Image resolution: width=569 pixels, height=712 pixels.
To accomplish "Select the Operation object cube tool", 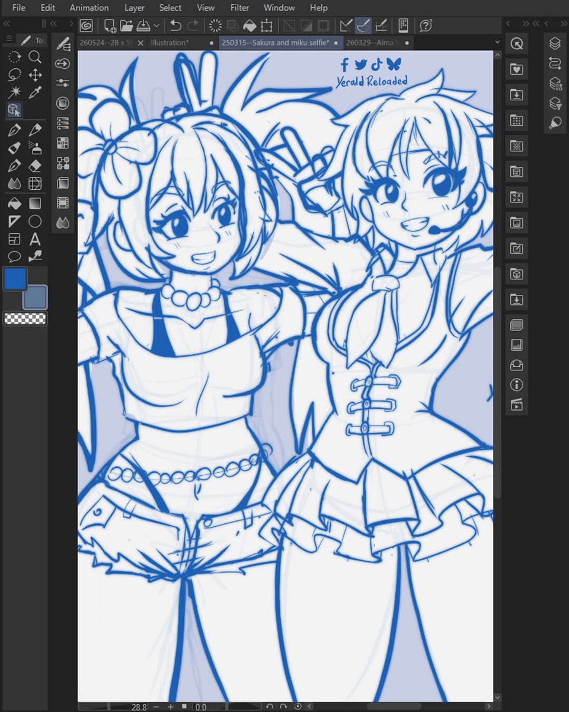I will pos(15,110).
